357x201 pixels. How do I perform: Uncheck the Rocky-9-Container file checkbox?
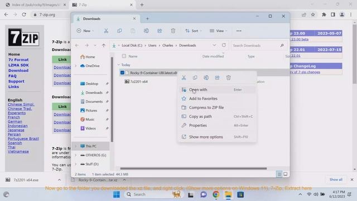(122, 73)
